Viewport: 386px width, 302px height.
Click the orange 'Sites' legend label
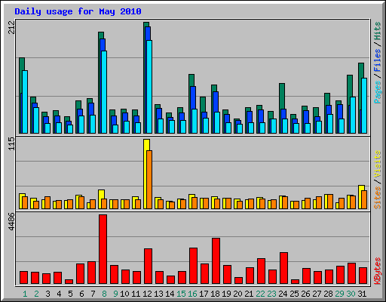377,198
